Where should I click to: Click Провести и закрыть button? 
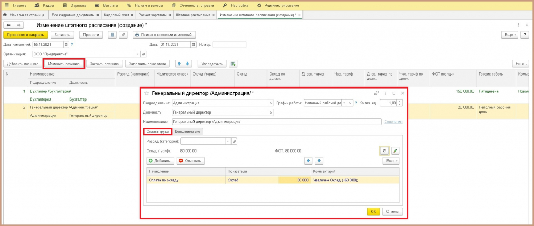click(x=25, y=35)
